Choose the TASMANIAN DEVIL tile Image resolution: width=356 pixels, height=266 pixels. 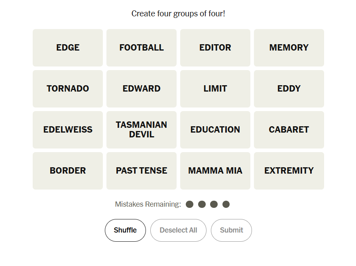[142, 130]
